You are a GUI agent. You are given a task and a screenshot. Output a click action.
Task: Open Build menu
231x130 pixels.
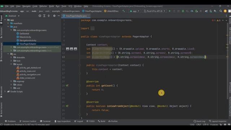[x=51, y=6]
